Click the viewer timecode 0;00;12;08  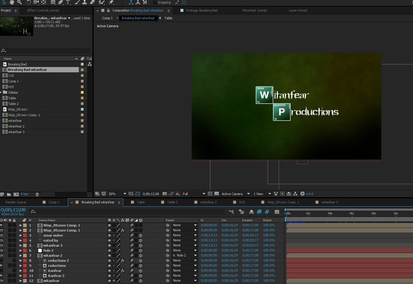click(x=151, y=194)
